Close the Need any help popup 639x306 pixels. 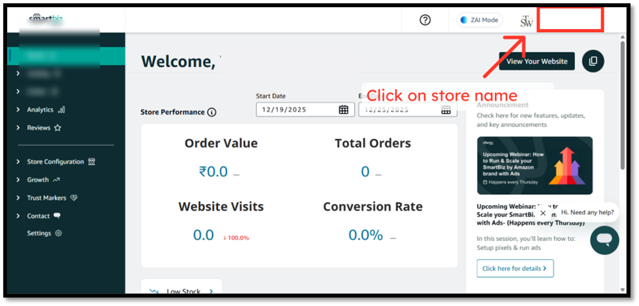point(543,213)
